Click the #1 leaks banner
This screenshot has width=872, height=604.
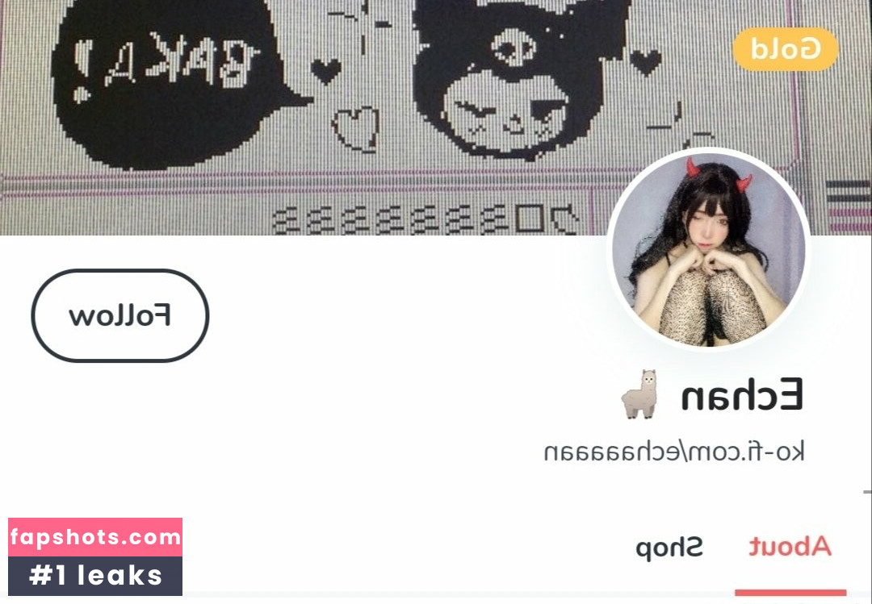tap(95, 576)
